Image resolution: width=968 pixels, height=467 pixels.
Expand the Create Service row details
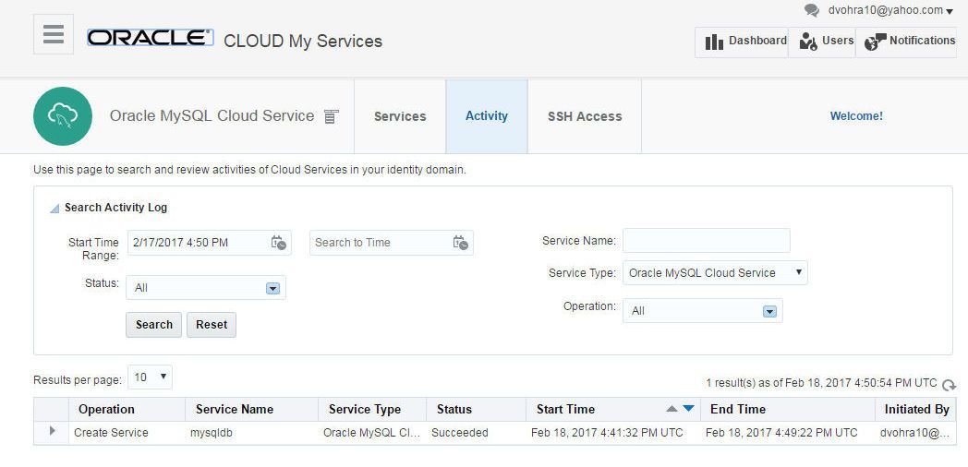tap(52, 431)
